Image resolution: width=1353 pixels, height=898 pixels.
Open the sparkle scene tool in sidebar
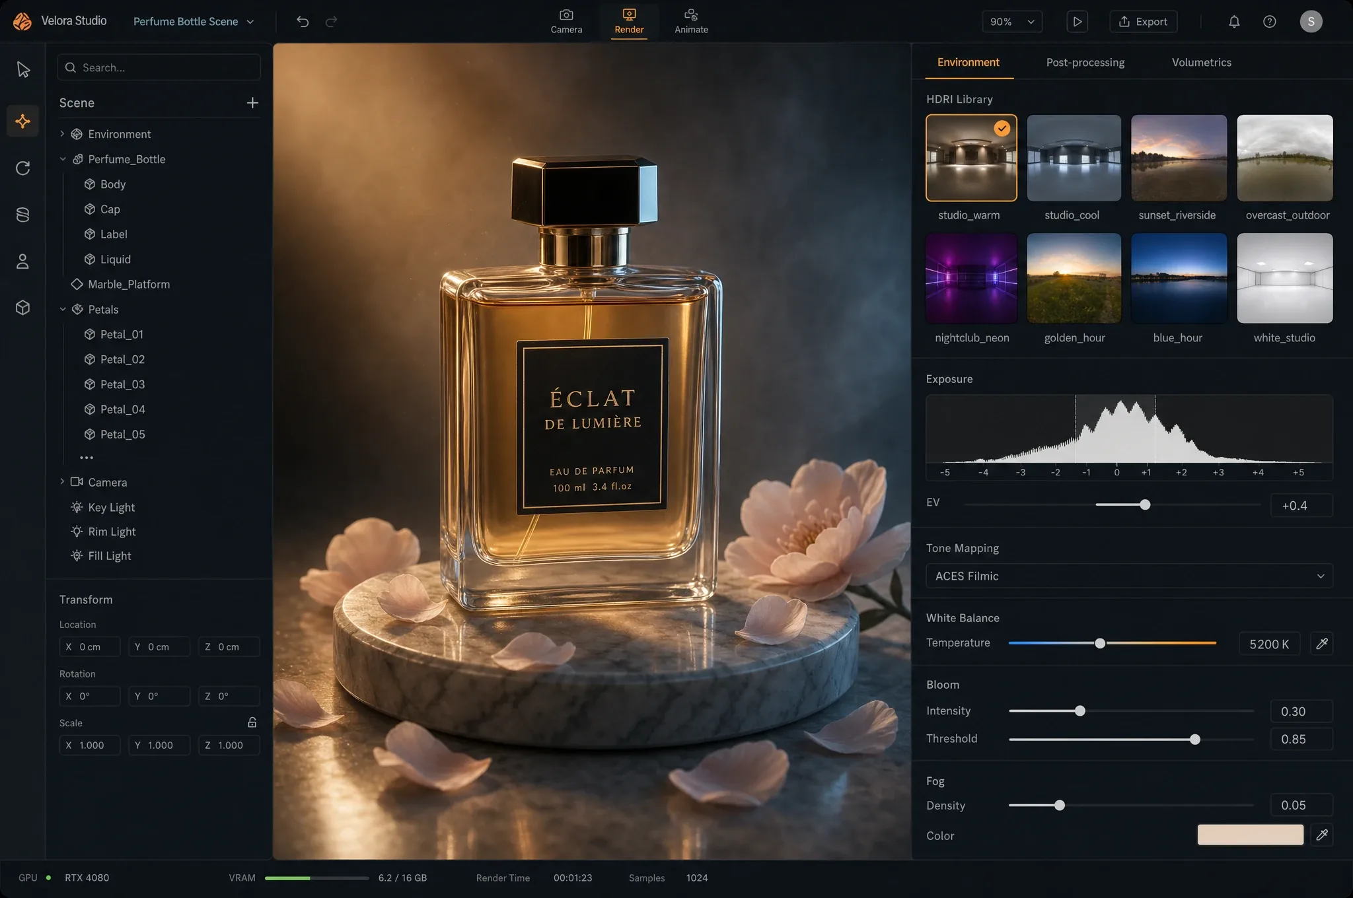tap(23, 121)
